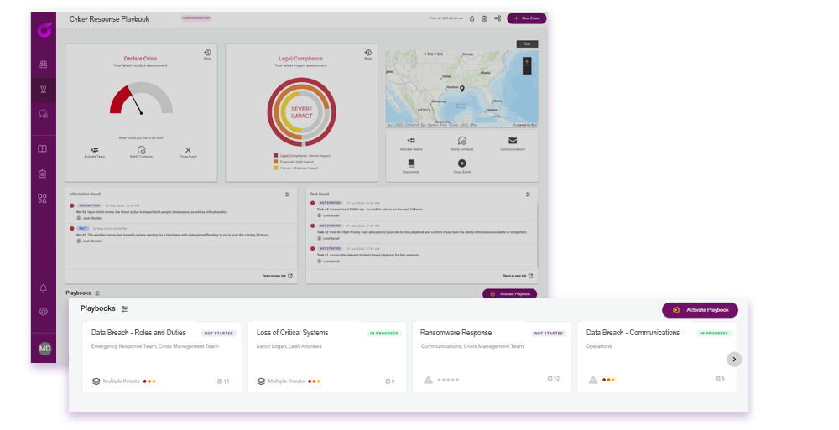Image resolution: width=839 pixels, height=430 pixels.
Task: Open the open-book icon in the sidebar
Action: pos(43,148)
